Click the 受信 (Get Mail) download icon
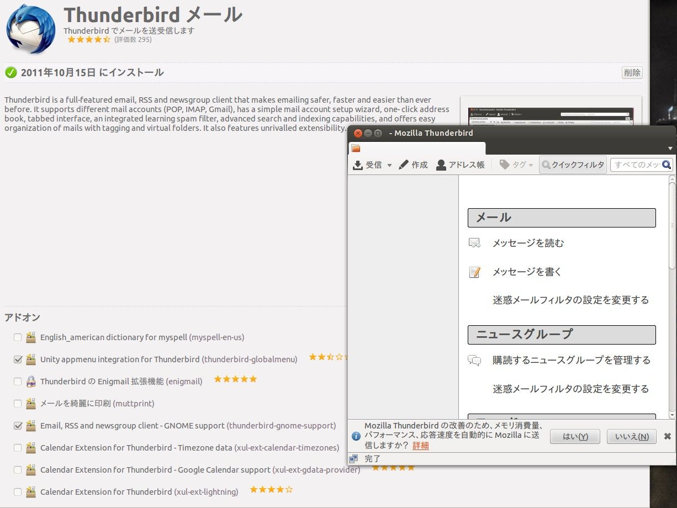The height and width of the screenshot is (508, 677). coord(358,165)
